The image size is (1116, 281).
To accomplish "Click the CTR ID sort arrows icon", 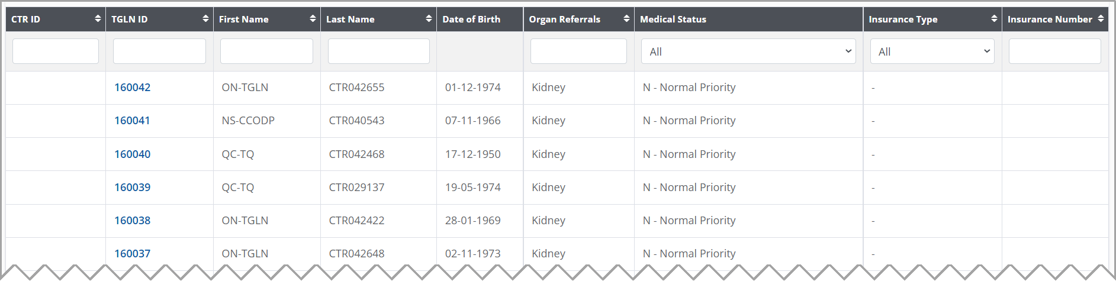I will (x=98, y=19).
